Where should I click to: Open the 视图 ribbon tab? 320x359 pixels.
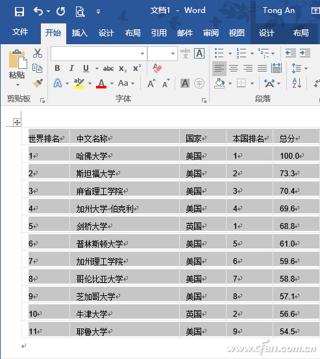pos(237,33)
